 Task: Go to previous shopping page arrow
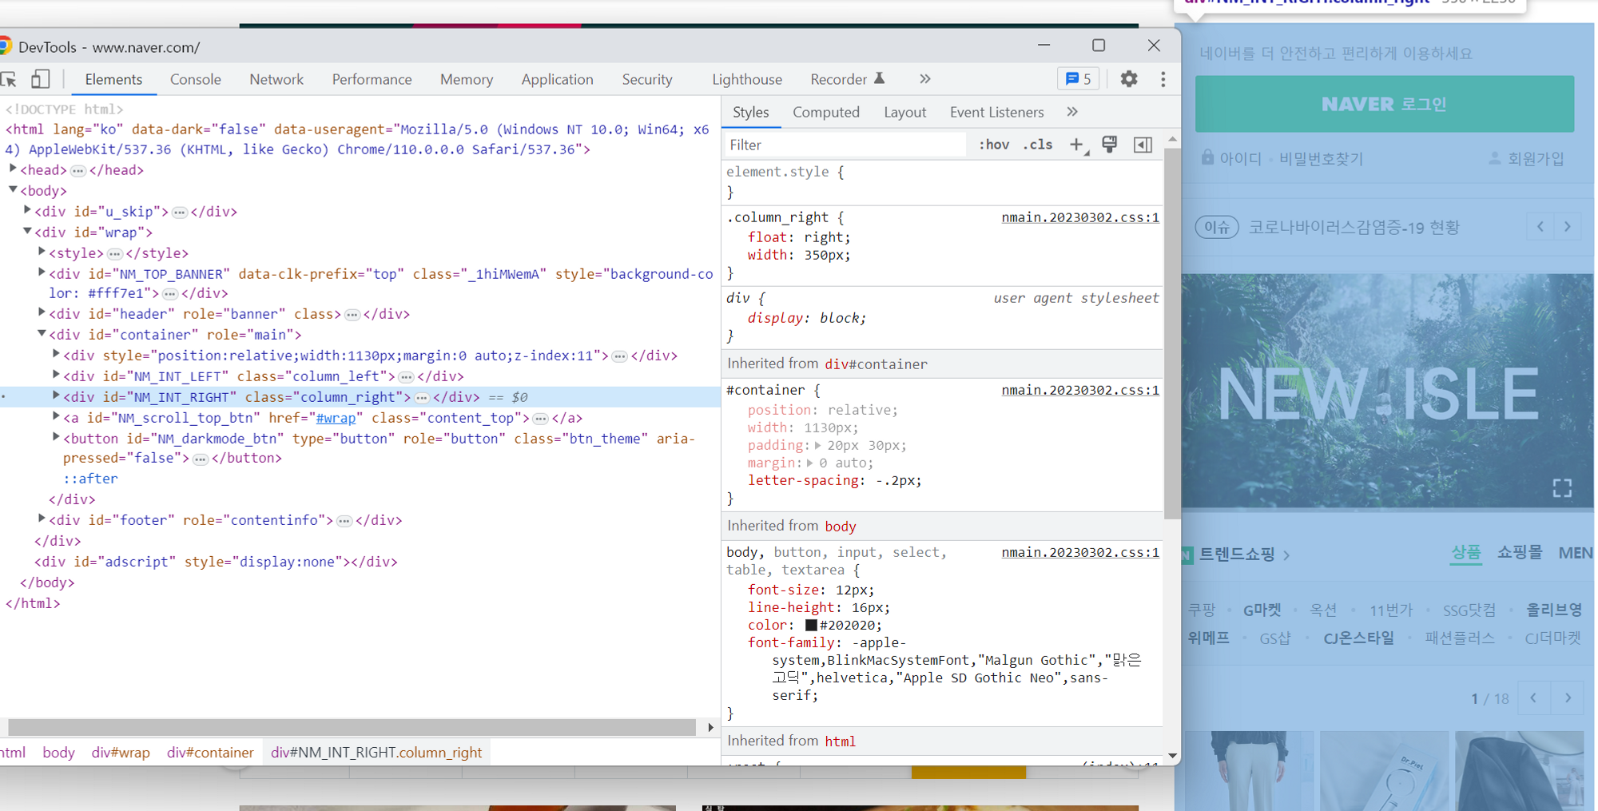(1533, 698)
